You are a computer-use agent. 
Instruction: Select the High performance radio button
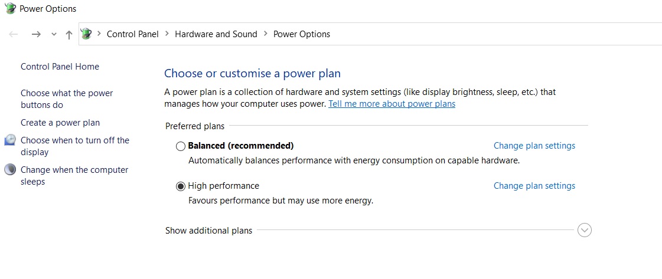click(181, 186)
